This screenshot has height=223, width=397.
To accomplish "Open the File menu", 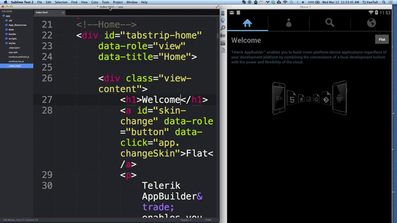I will (40, 2).
